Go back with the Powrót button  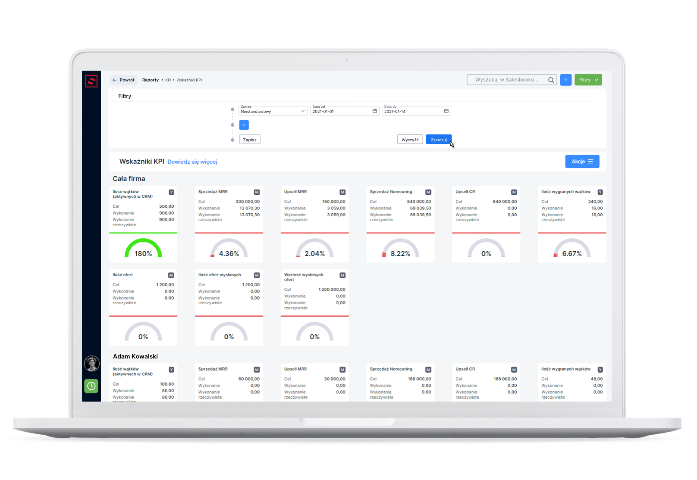click(124, 80)
